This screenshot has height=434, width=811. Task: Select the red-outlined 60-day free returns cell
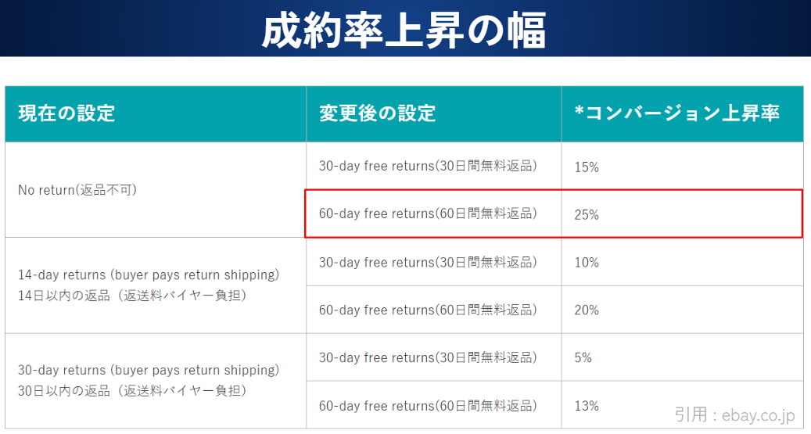pos(428,213)
